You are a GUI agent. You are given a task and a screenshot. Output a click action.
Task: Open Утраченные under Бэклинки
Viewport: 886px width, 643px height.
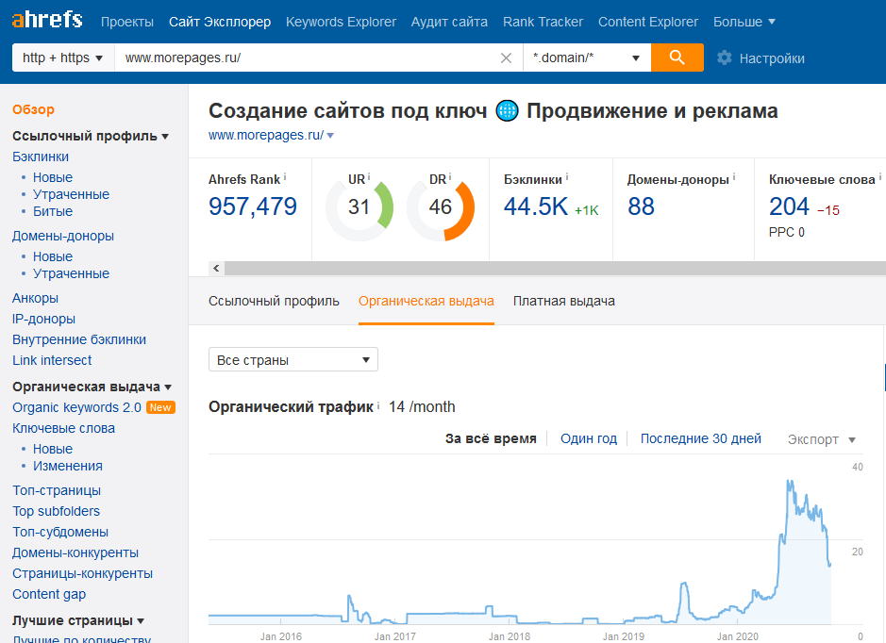[x=71, y=194]
